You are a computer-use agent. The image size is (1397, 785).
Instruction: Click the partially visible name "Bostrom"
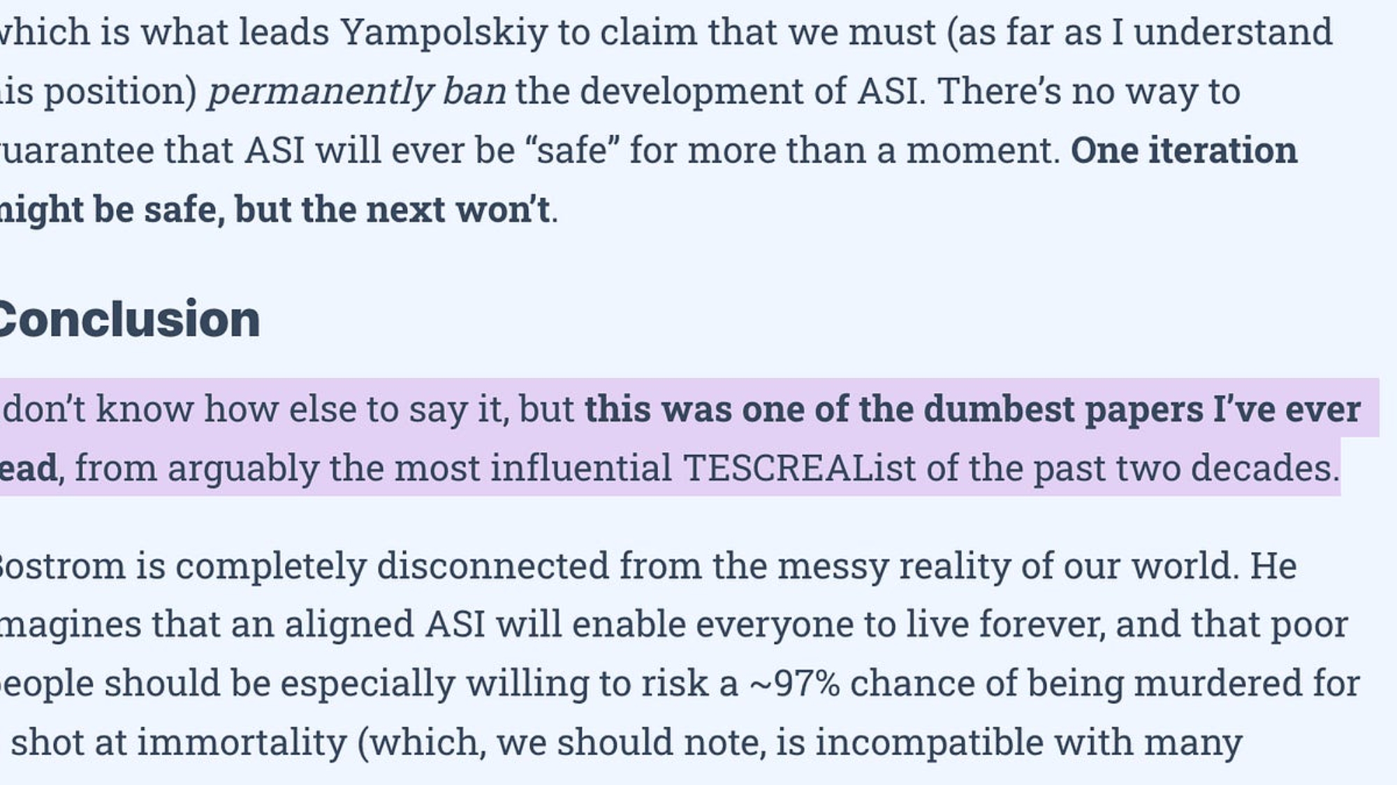[61, 565]
